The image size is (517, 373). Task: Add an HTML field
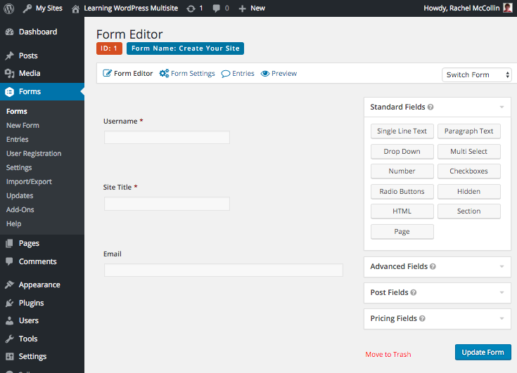pos(402,211)
